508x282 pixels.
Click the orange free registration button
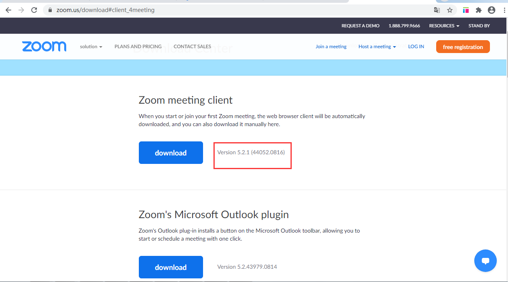463,47
